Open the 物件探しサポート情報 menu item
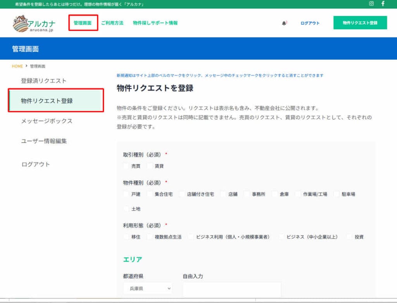Screen dimensions: 397x303 pos(155,23)
